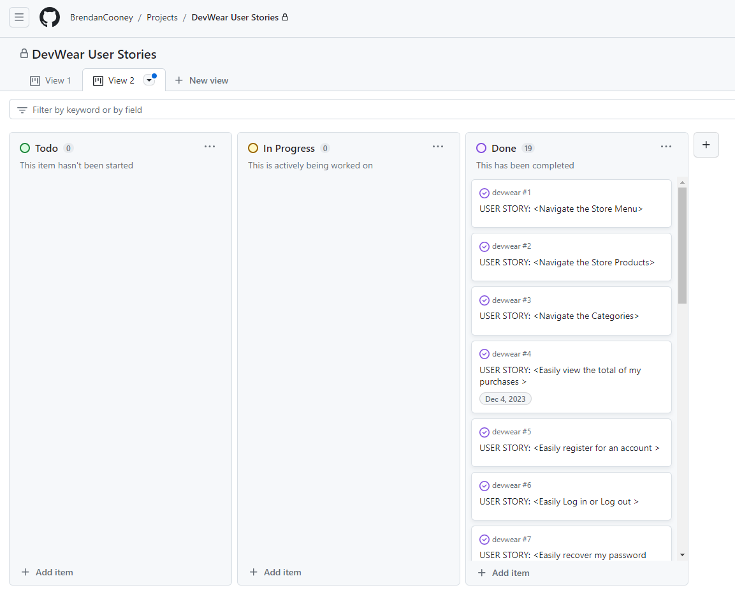This screenshot has width=735, height=590.
Task: Click the Done count badge showing 19
Action: (528, 148)
